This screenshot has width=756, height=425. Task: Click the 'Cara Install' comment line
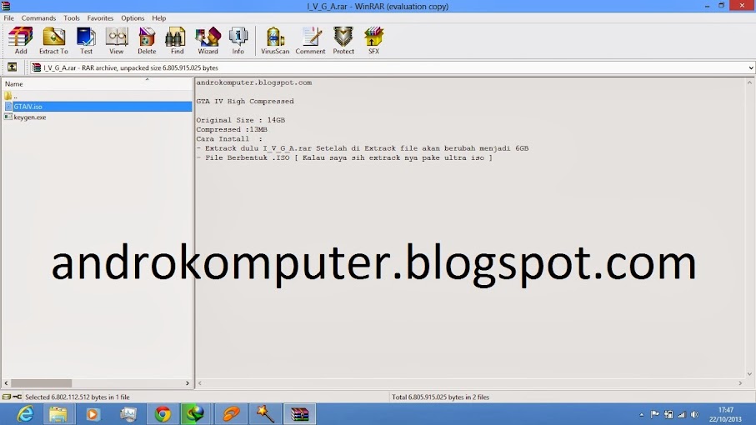229,139
